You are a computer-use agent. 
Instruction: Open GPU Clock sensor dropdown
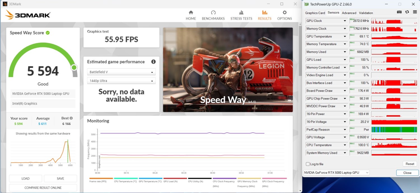tap(345, 21)
